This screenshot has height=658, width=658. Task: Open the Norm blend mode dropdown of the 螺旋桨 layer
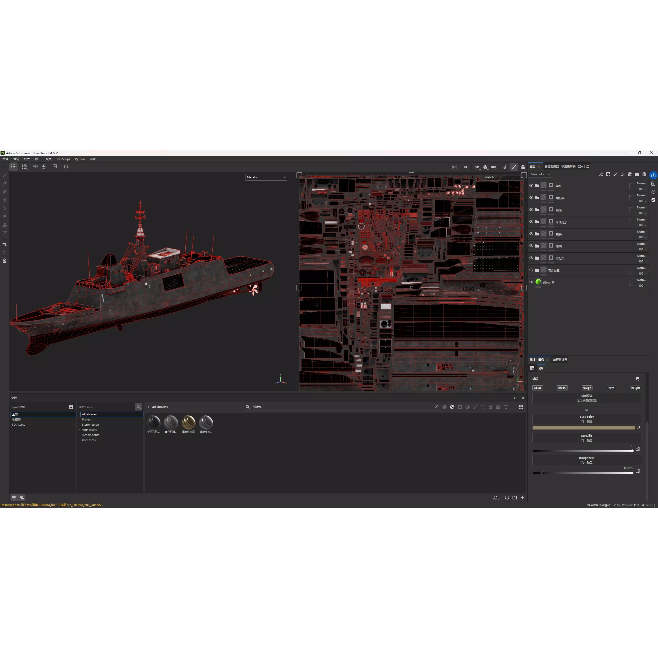pyautogui.click(x=641, y=196)
